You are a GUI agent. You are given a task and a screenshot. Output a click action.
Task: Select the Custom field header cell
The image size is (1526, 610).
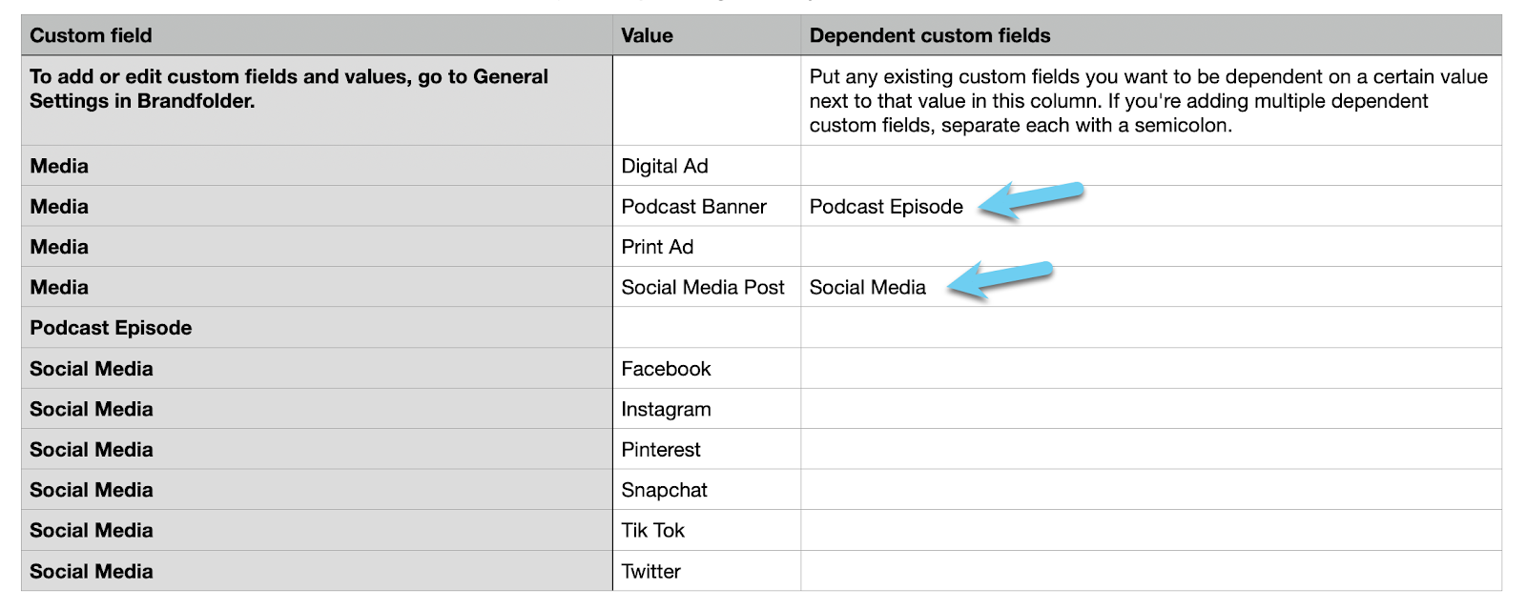[x=317, y=35]
